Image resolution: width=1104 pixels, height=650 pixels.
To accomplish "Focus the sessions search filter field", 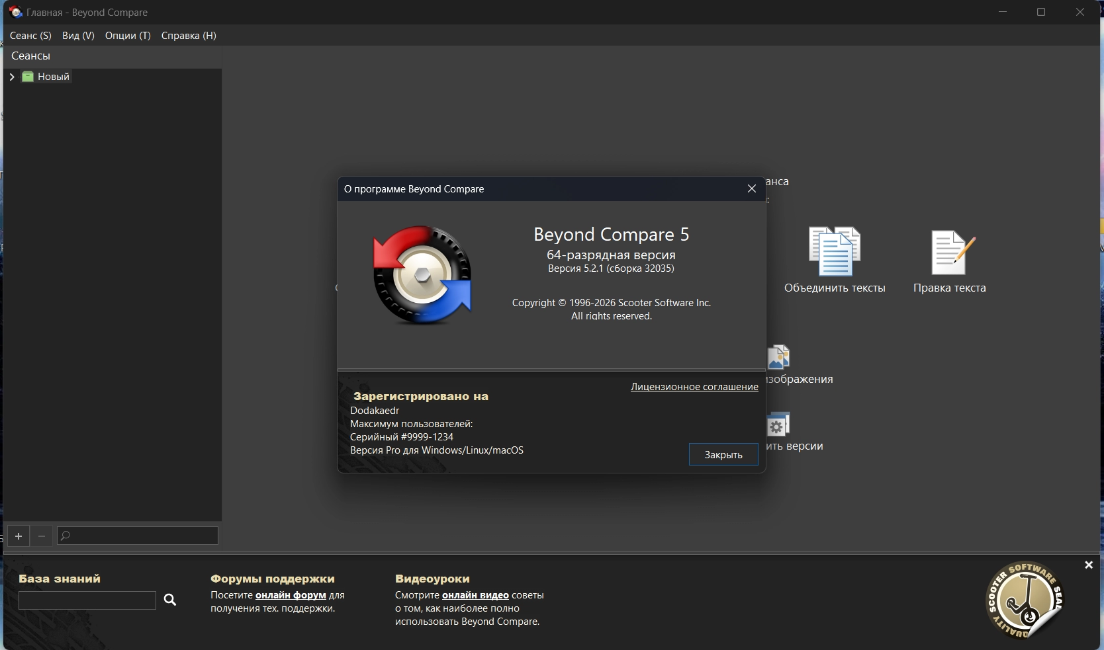I will tap(138, 536).
